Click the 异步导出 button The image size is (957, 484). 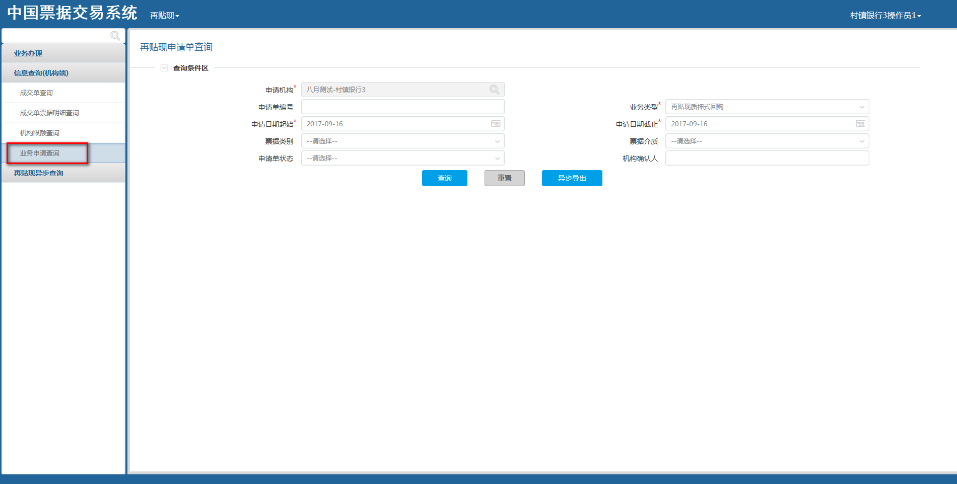(x=572, y=178)
